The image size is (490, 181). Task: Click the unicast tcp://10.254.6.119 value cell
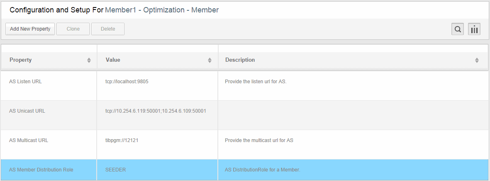coord(158,115)
